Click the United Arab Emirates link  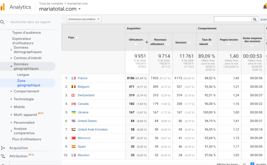pos(93,129)
